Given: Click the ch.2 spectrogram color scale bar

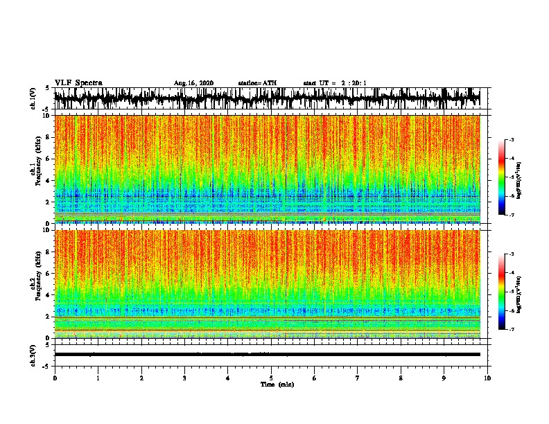Looking at the screenshot, I should point(501,292).
